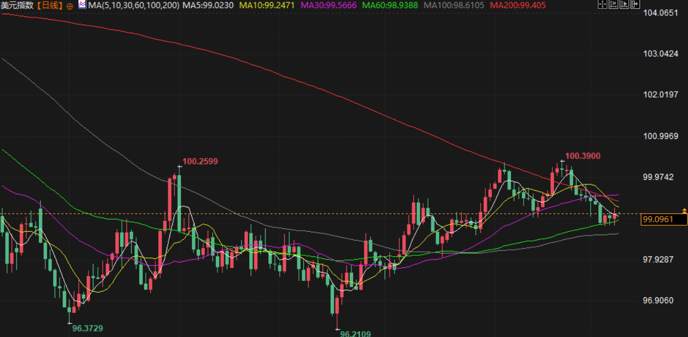Viewport: 688px width, 337px height.
Task: Click the axis icon with right-pointing play arrow
Action: pos(624,4)
